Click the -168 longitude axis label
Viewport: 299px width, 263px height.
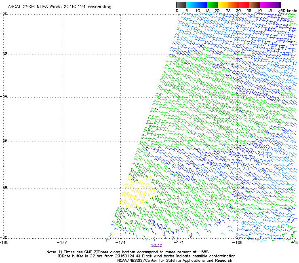tap(238, 242)
